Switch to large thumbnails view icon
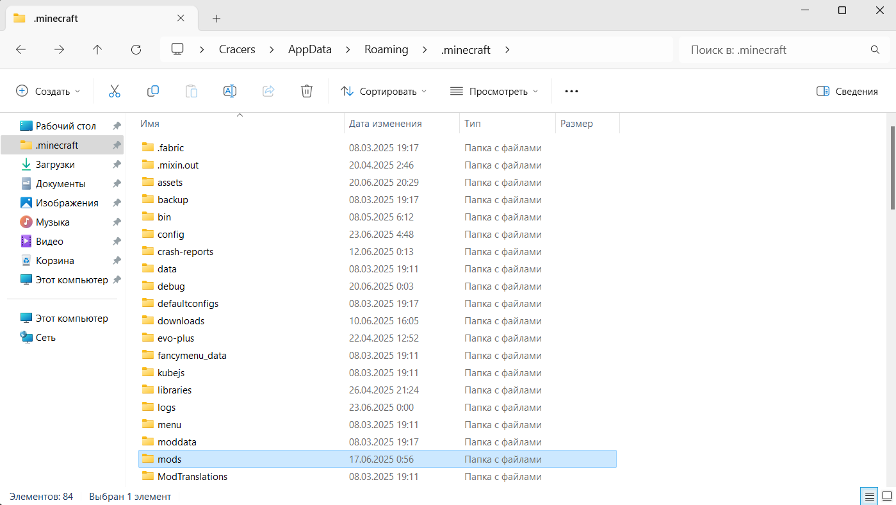The height and width of the screenshot is (505, 896). (886, 495)
